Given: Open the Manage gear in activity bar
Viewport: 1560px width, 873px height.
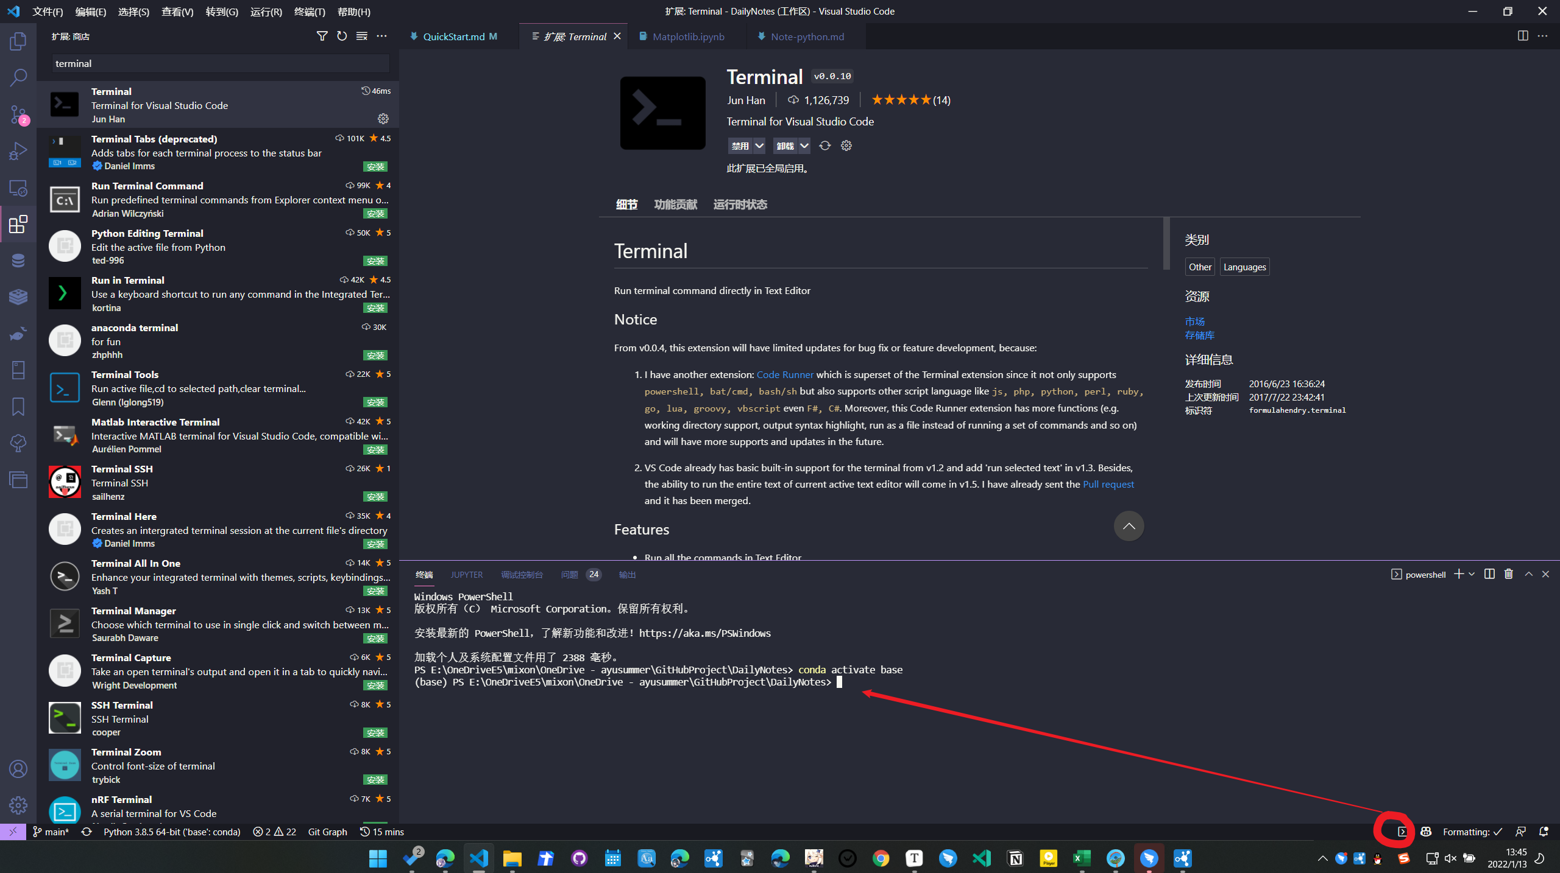Looking at the screenshot, I should tap(18, 805).
